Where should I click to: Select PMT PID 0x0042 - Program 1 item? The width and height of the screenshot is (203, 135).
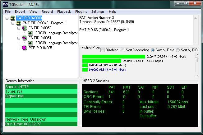44,23
